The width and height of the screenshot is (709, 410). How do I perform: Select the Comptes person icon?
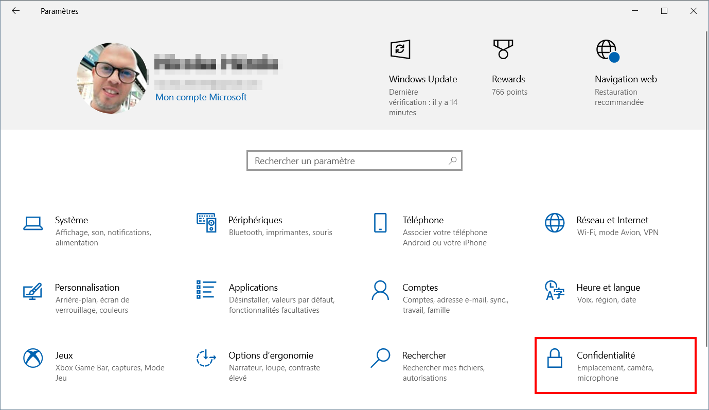pyautogui.click(x=380, y=290)
